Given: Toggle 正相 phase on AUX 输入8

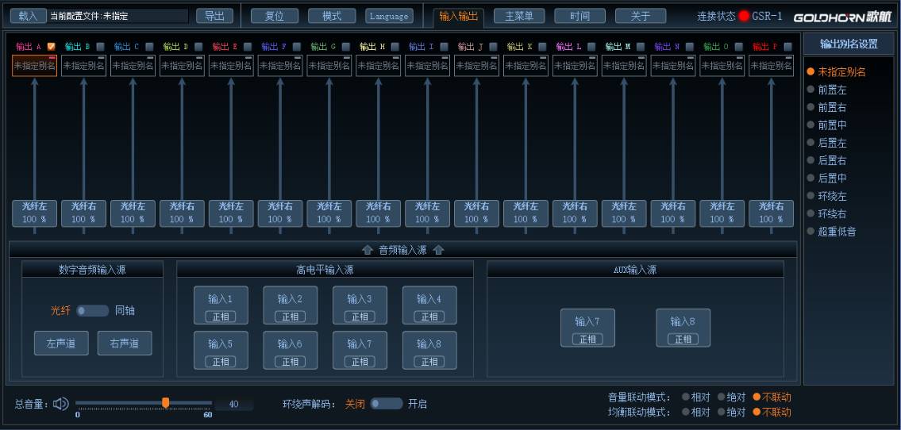Looking at the screenshot, I should pos(683,340).
